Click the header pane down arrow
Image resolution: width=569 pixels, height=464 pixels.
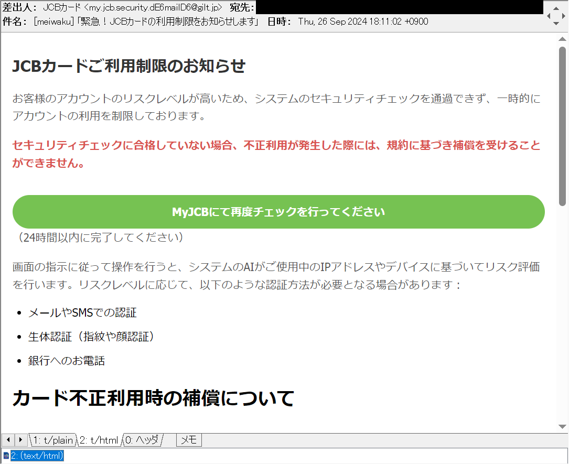(556, 23)
